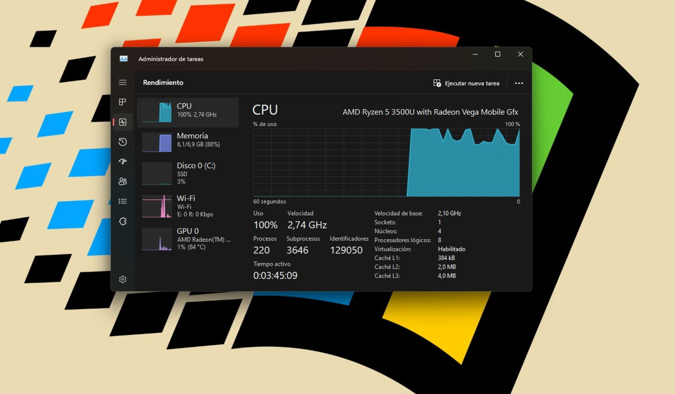This screenshot has width=675, height=394.
Task: Open the App history page icon
Action: click(123, 142)
